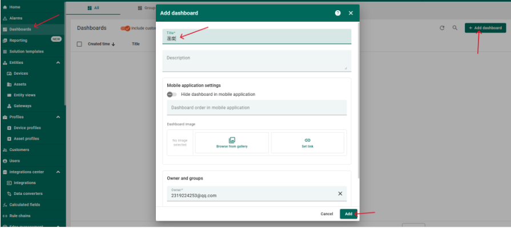Open Rule chains in the sidebar
511x228 pixels.
pos(20,216)
